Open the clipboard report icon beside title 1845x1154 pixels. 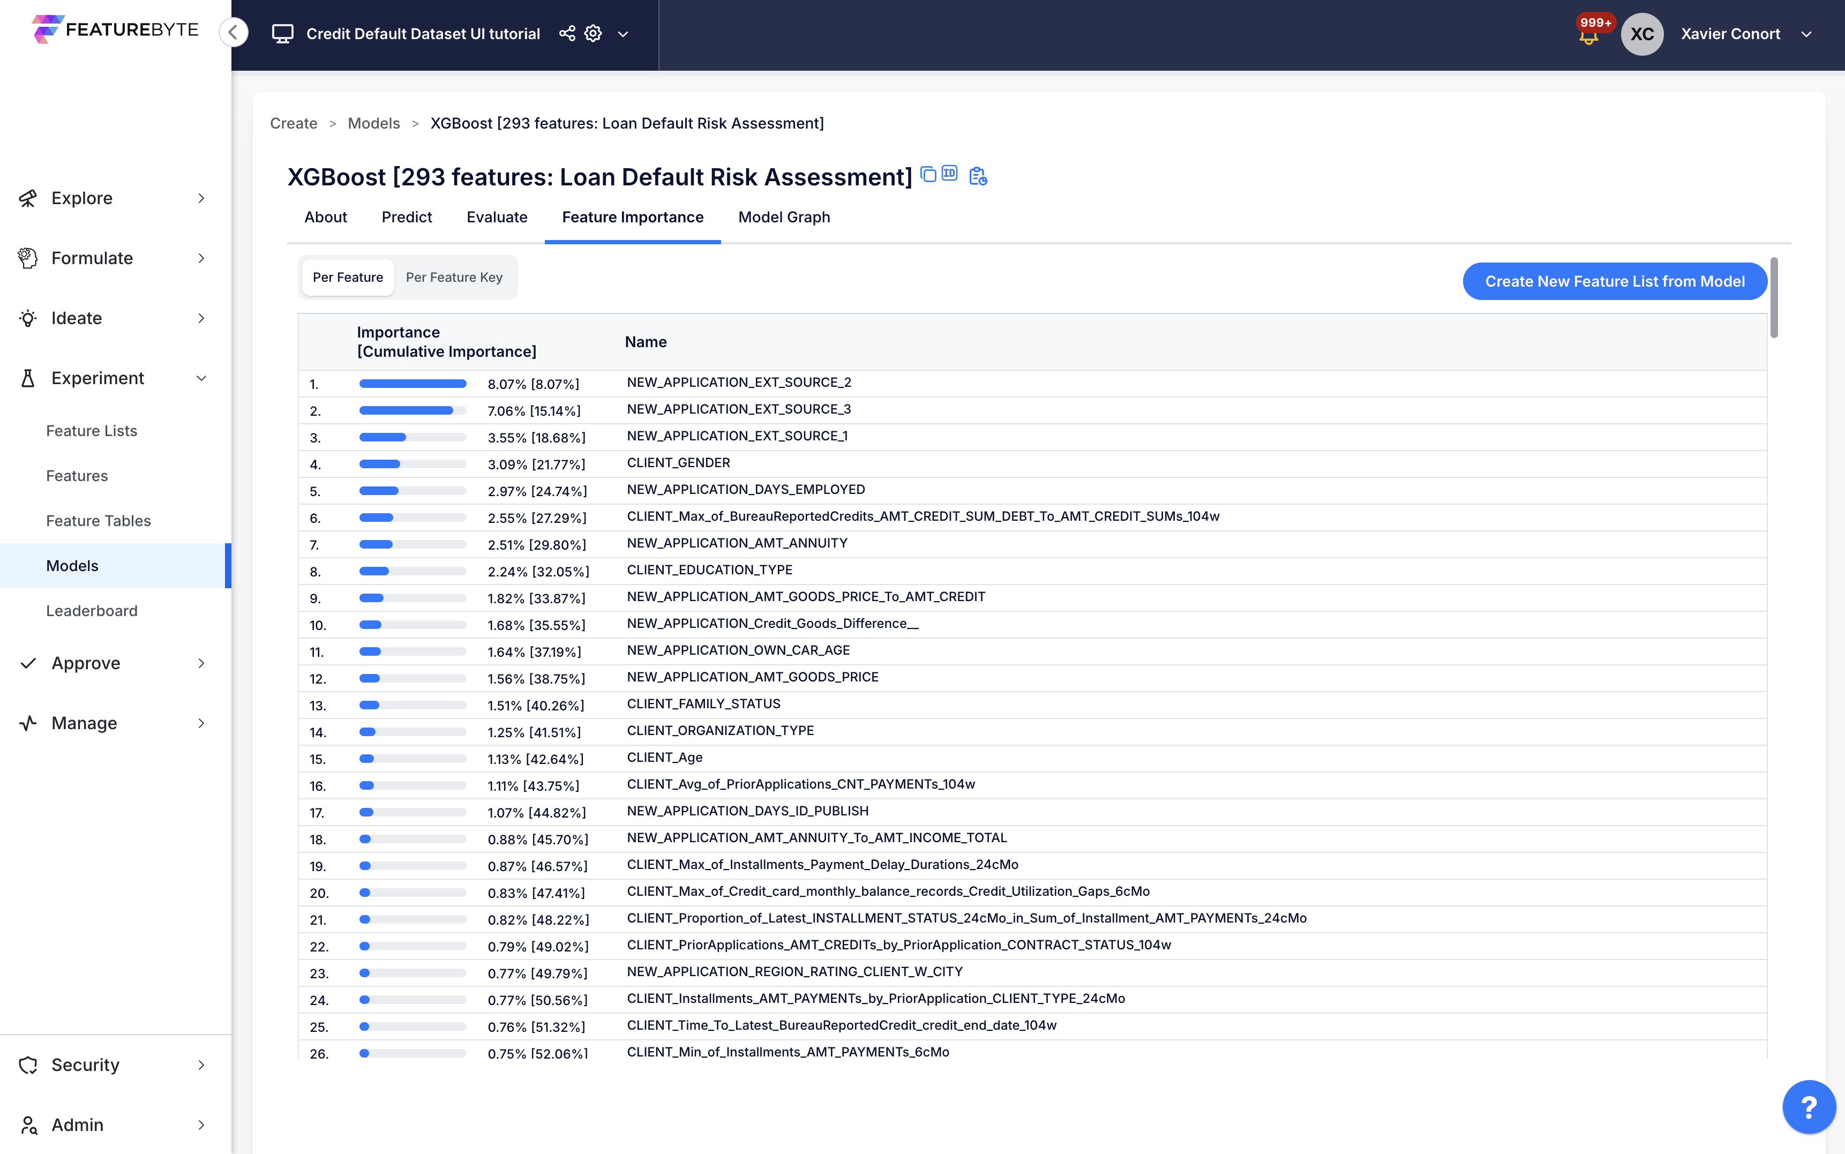click(978, 176)
